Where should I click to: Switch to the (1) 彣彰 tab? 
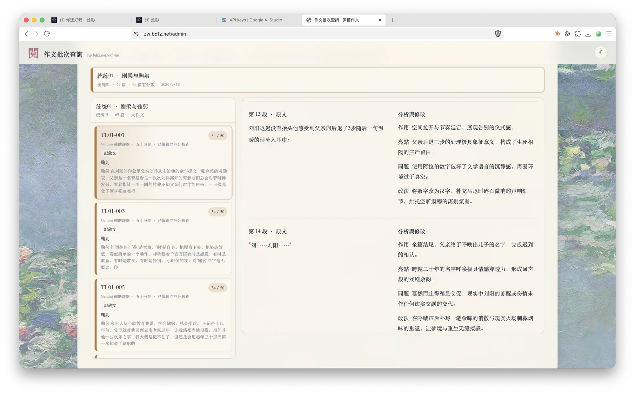click(174, 20)
